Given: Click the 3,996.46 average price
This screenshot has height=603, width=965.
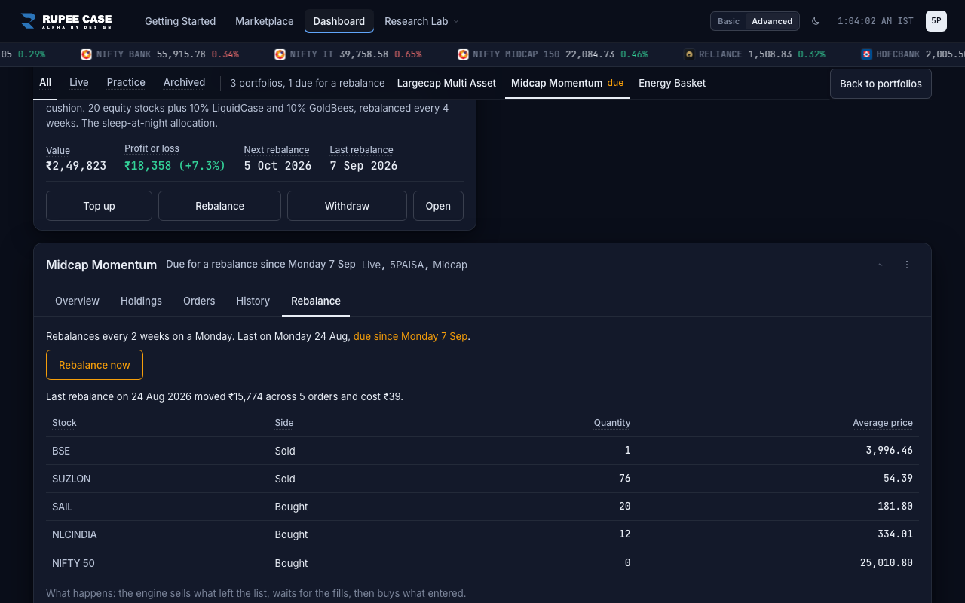Looking at the screenshot, I should pyautogui.click(x=890, y=451).
